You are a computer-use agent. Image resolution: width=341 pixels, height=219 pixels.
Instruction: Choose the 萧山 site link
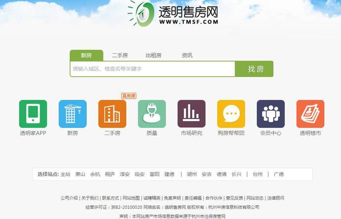coord(80,174)
